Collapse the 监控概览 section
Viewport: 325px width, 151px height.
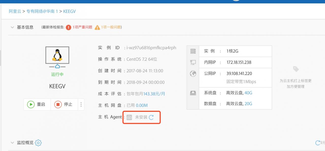12,143
